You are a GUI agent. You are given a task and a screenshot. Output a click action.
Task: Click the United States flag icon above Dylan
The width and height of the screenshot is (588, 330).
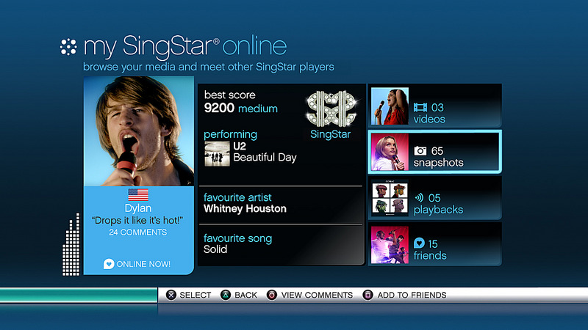coord(138,195)
